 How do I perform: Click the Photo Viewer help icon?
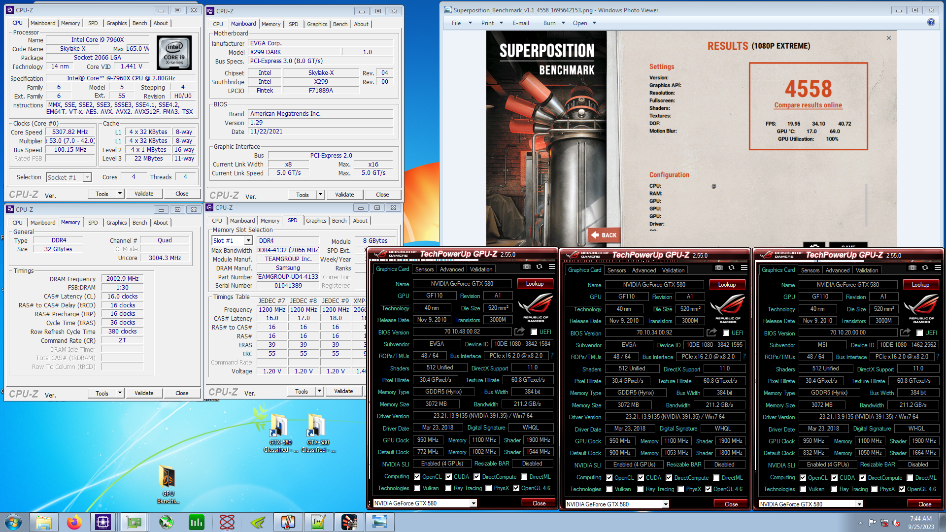(931, 23)
